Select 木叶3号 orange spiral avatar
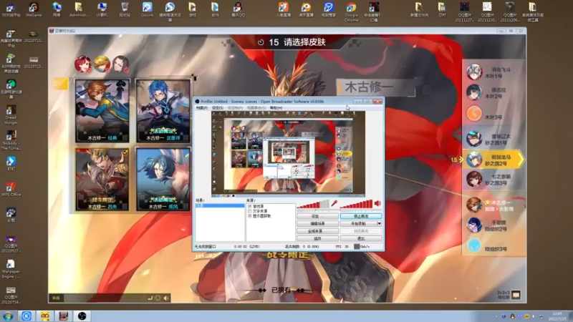573x322 pixels. tap(474, 113)
